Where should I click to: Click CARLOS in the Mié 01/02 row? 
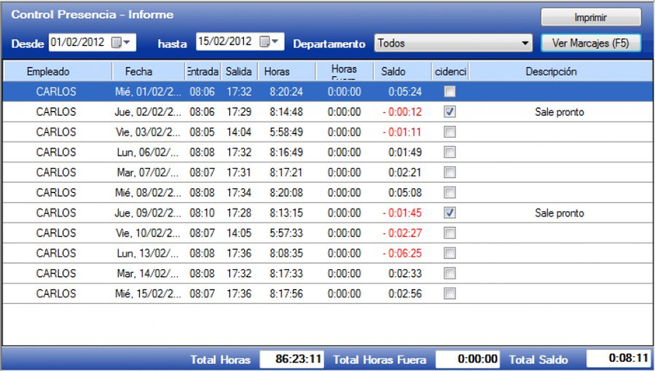click(56, 92)
